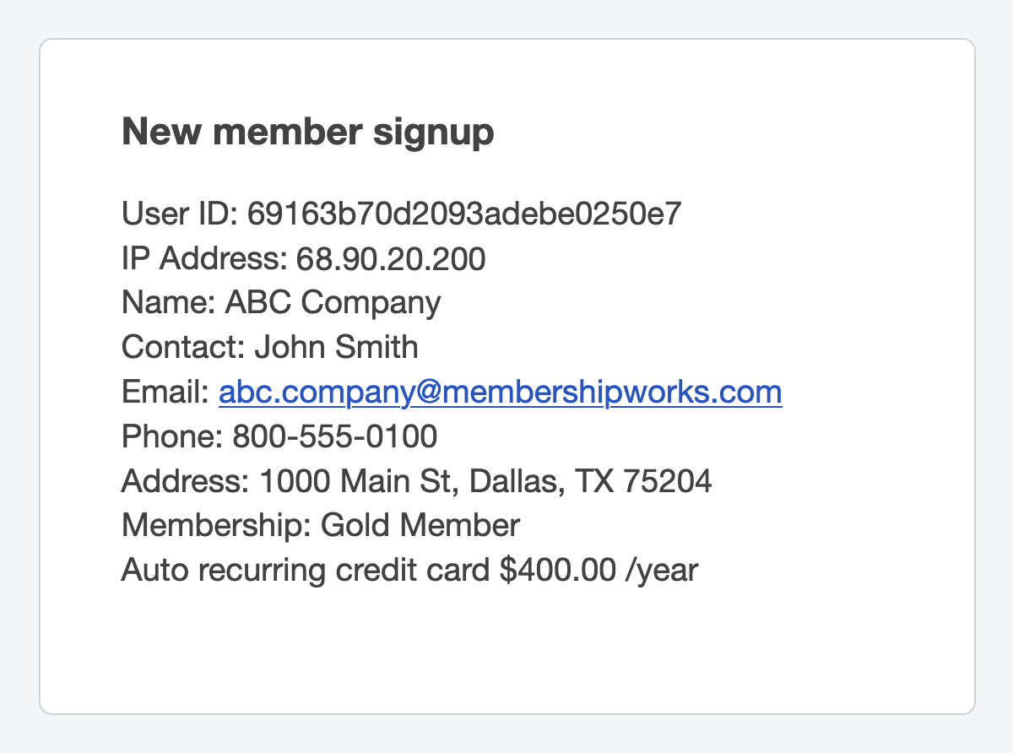Screen dimensions: 1013x753
Task: Click the "Email:" label text
Action: 165,393
